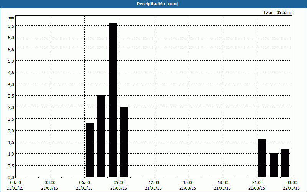Viewport: 307px width, 192px height.
Task: Click the 00:00 22/03/15 time label
Action: [x=291, y=185]
